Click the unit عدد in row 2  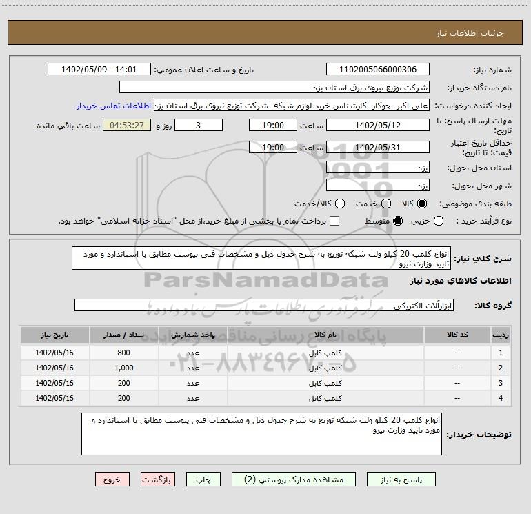point(193,368)
